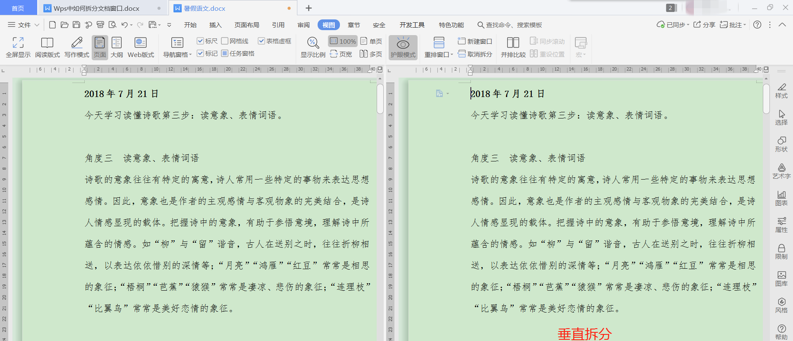Toggle 护眼模式 eye protection mode
Viewport: 793px width, 341px height.
click(403, 47)
